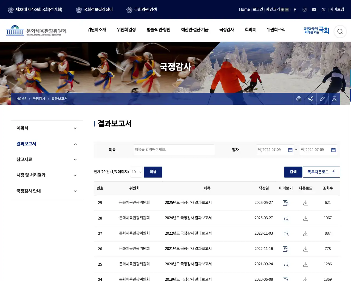Open the X (Twitter) icon link
The height and width of the screenshot is (281, 351).
click(324, 10)
